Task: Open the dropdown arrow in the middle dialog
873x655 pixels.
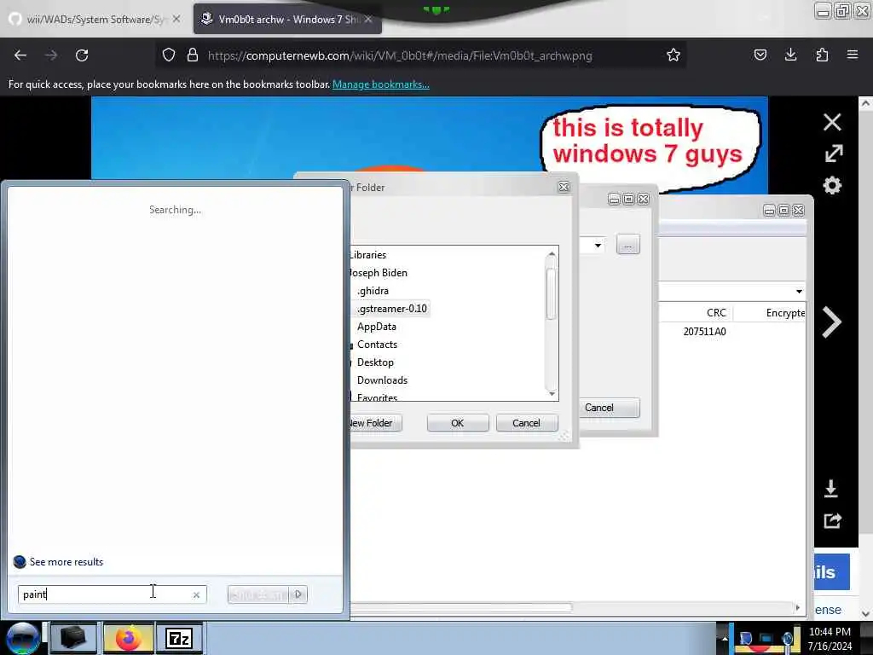Action: tap(598, 245)
